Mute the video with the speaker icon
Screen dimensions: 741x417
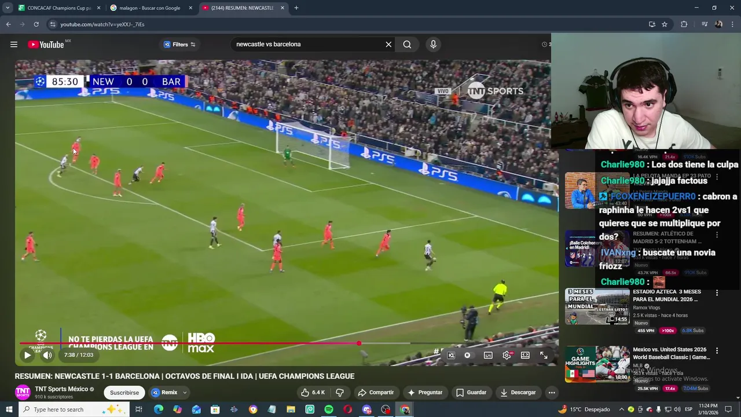pyautogui.click(x=47, y=355)
